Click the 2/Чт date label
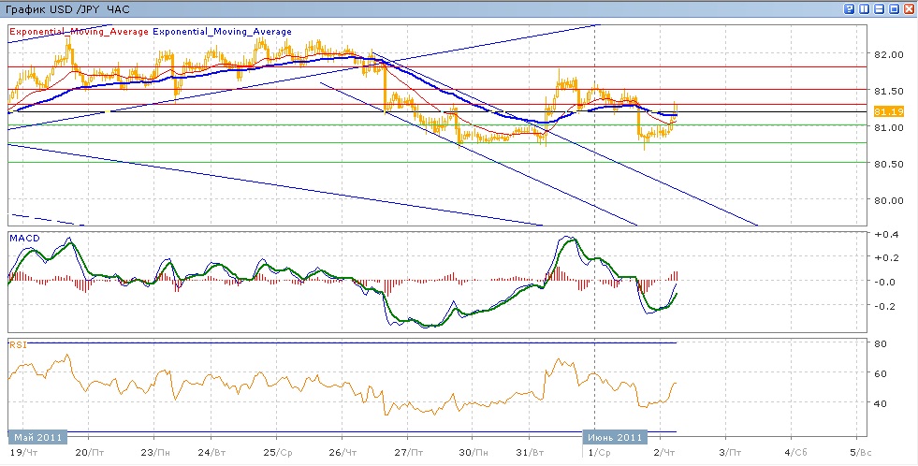 pyautogui.click(x=665, y=453)
